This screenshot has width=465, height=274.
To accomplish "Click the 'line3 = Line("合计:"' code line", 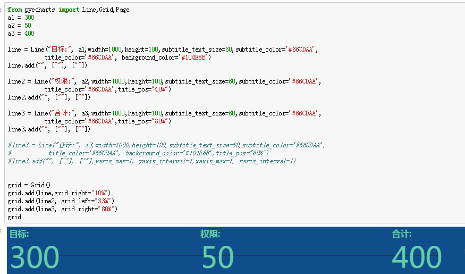I will (164, 113).
